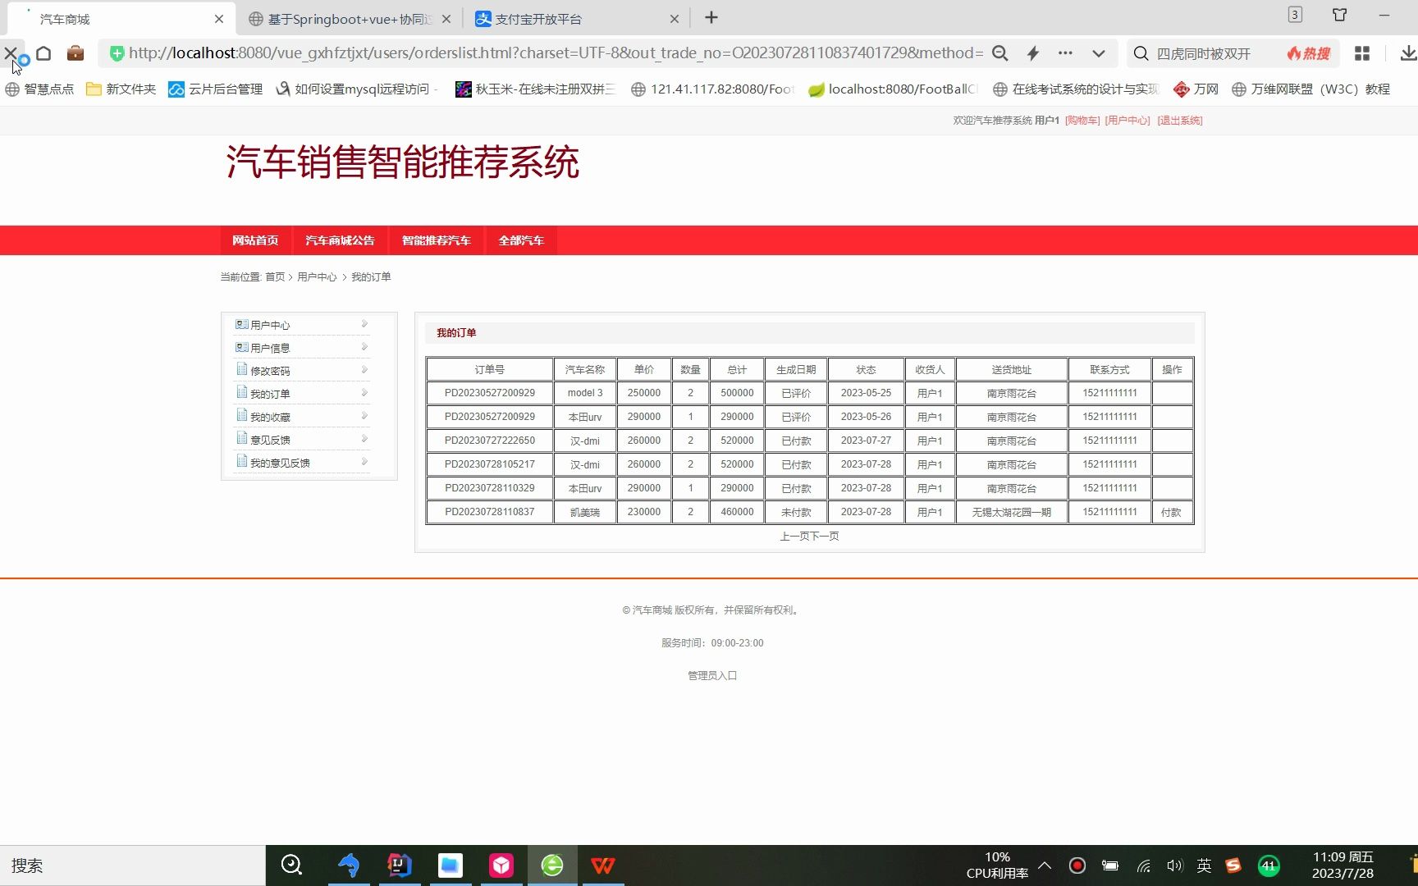Open the blue bird app on taskbar
1418x886 pixels.
[x=349, y=865]
